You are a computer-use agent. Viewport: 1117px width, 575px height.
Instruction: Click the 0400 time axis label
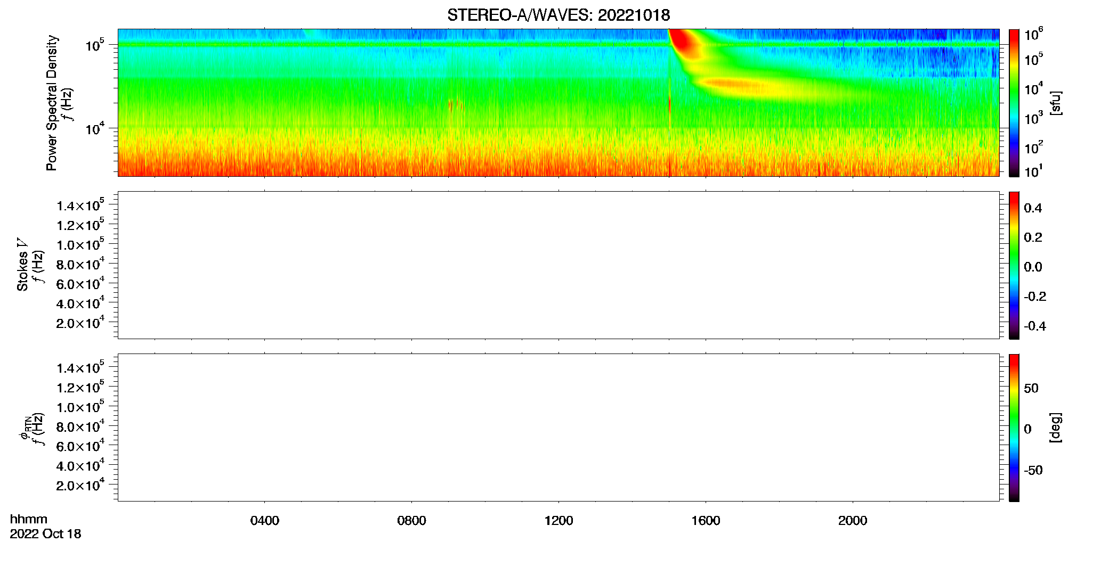pyautogui.click(x=265, y=521)
